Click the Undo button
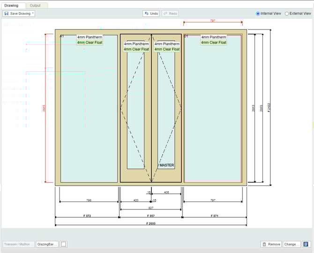Viewport: 314px width, 253px height. tap(151, 14)
